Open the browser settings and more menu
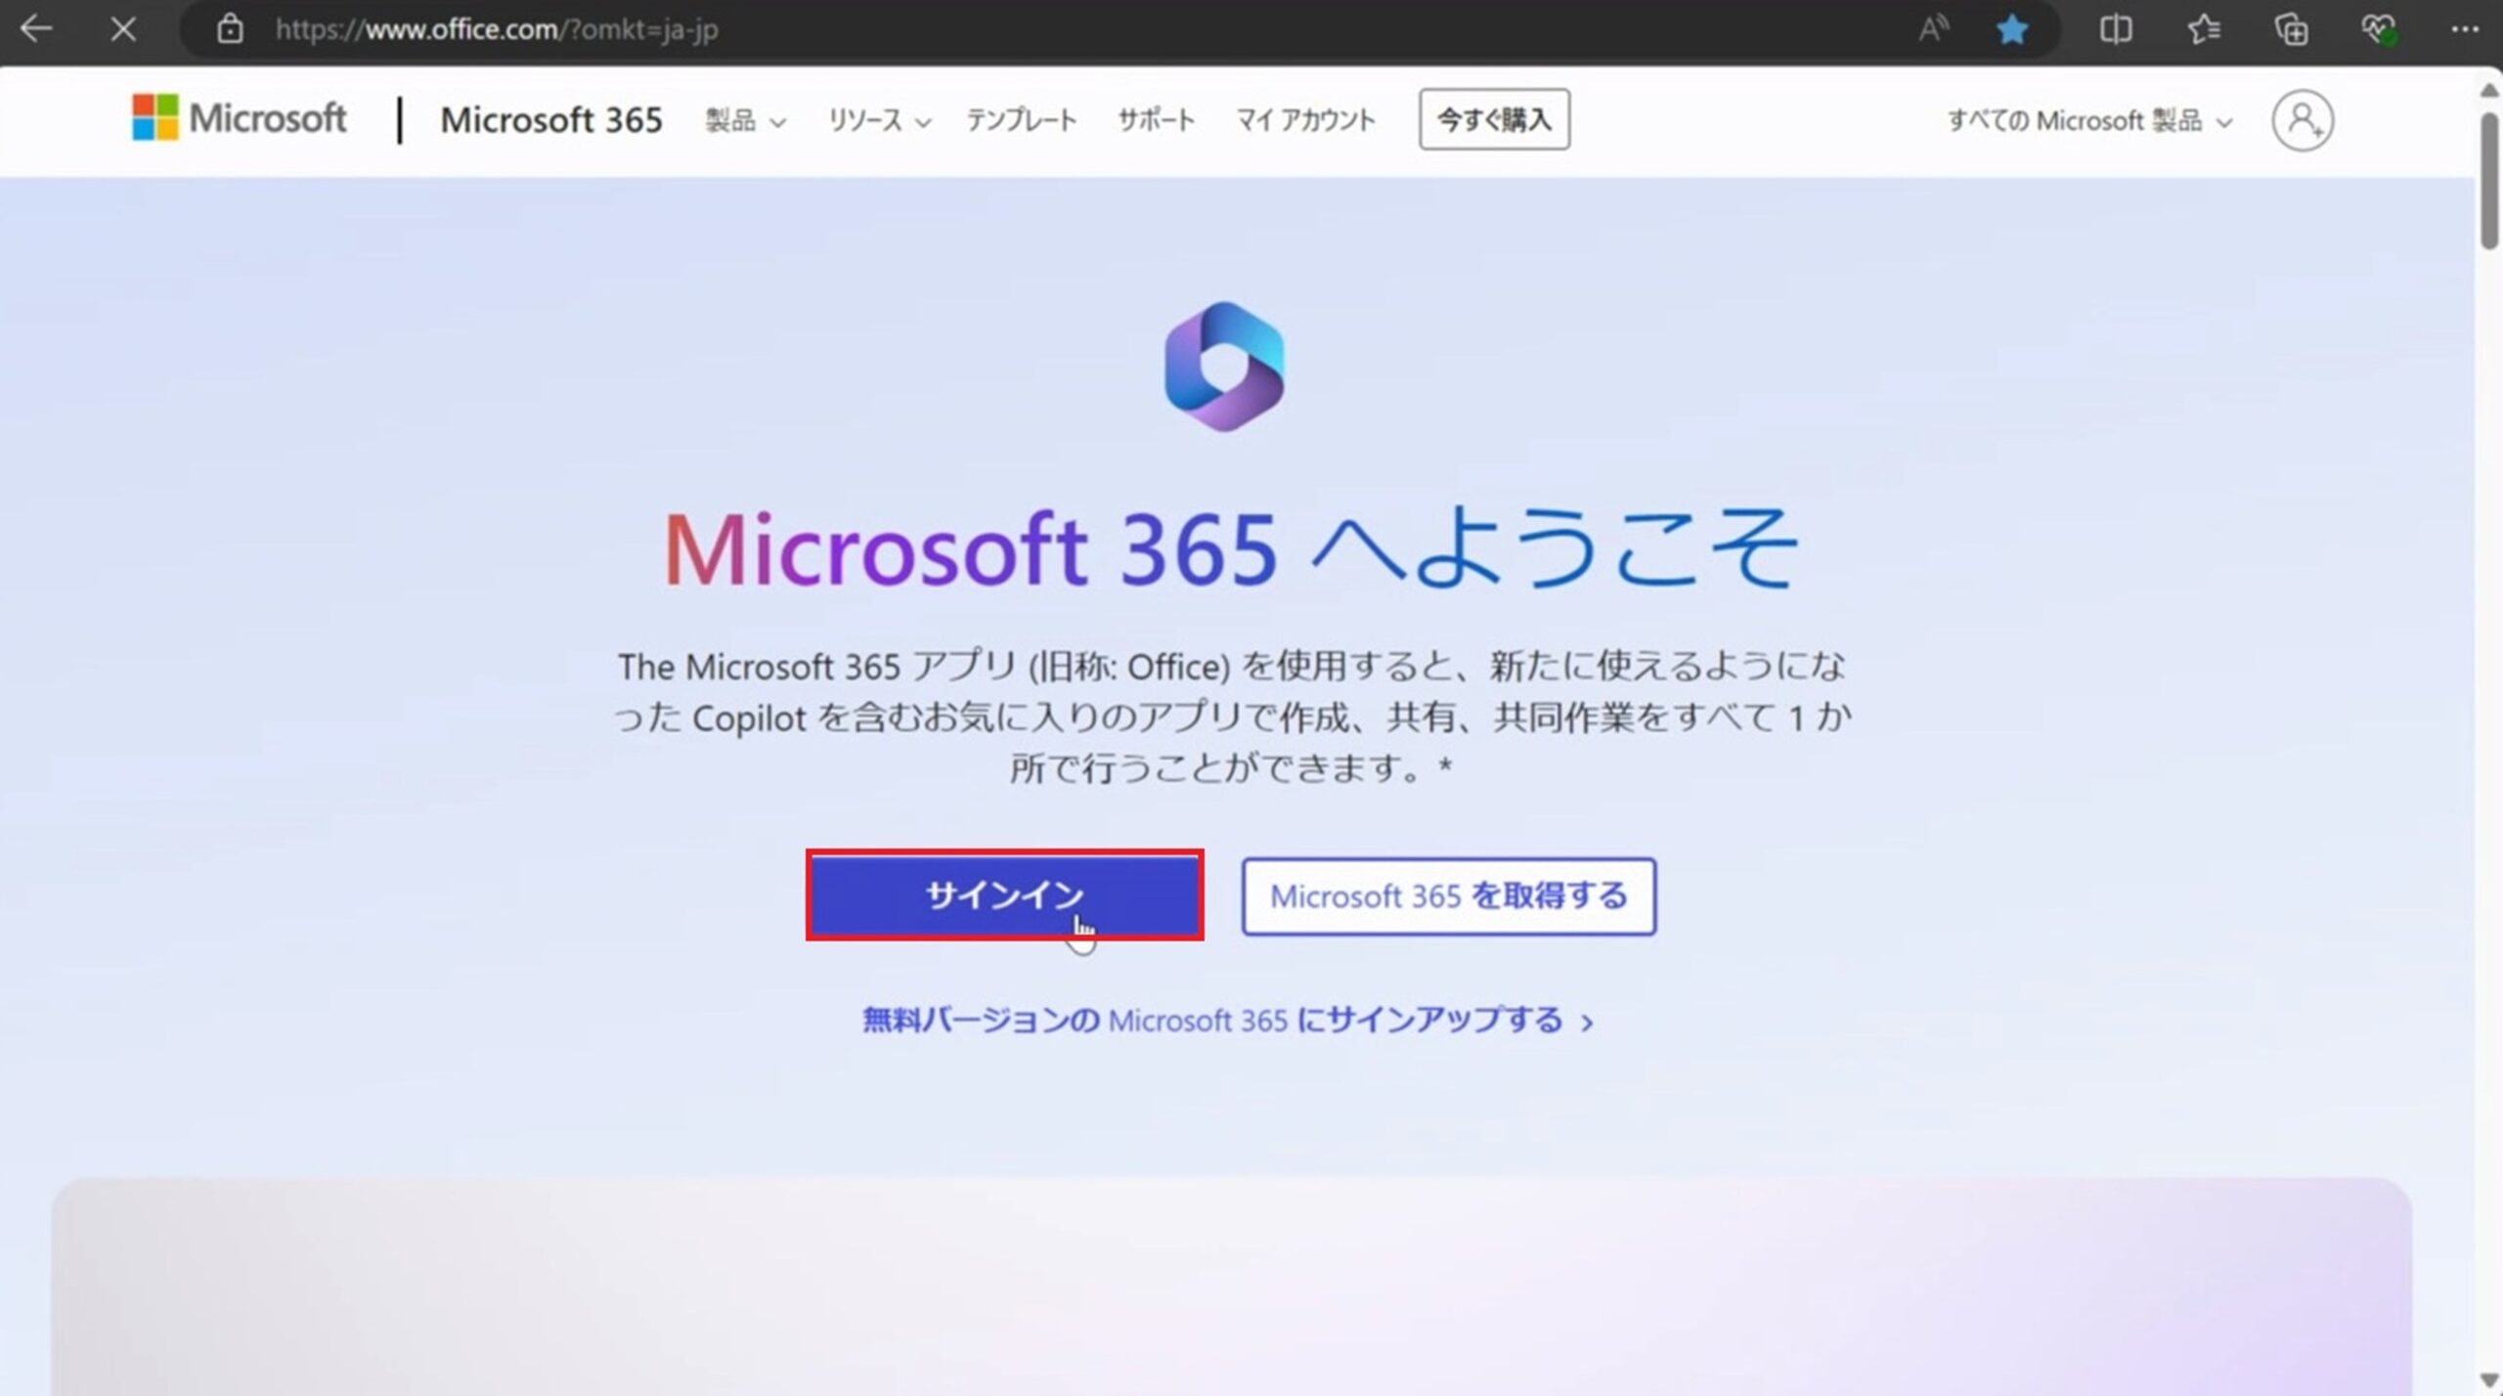The height and width of the screenshot is (1396, 2503). (2465, 29)
